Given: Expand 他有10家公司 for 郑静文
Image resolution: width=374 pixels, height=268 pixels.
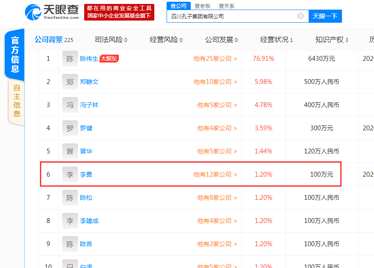Looking at the screenshot, I should [x=215, y=82].
